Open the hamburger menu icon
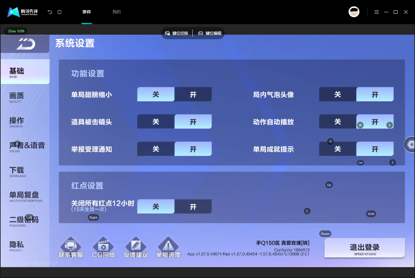Image resolution: width=415 pixels, height=278 pixels. point(377,12)
